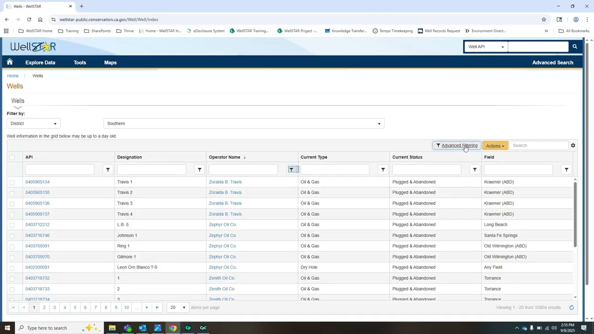Screen dimensions: 594x334
Task: Check the row for API 0405905135
Action: pyautogui.click(x=12, y=193)
